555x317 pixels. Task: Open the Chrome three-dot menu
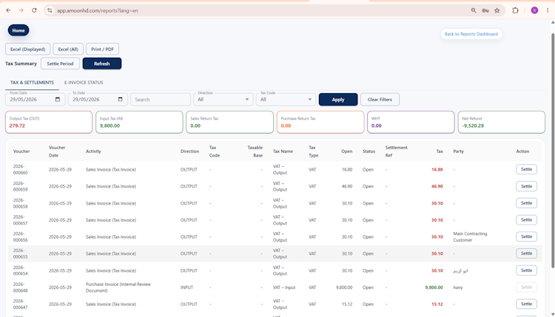coord(547,10)
